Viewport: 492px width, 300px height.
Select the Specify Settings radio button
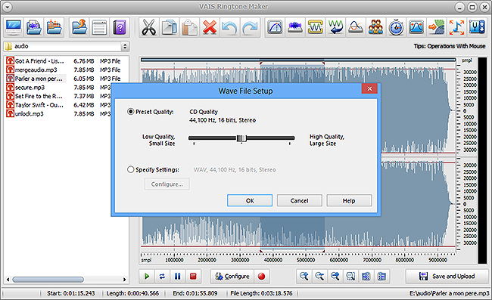pyautogui.click(x=130, y=169)
